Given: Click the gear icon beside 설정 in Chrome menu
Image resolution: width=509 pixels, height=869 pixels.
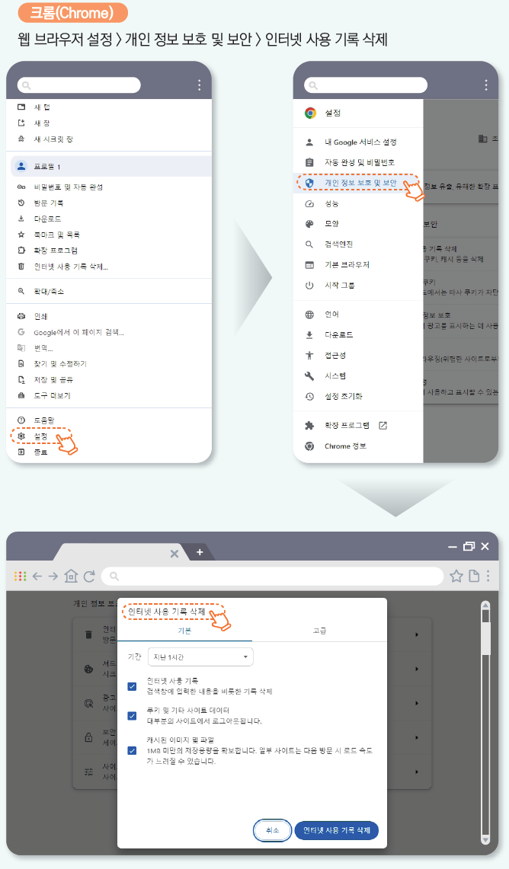Looking at the screenshot, I should (21, 436).
